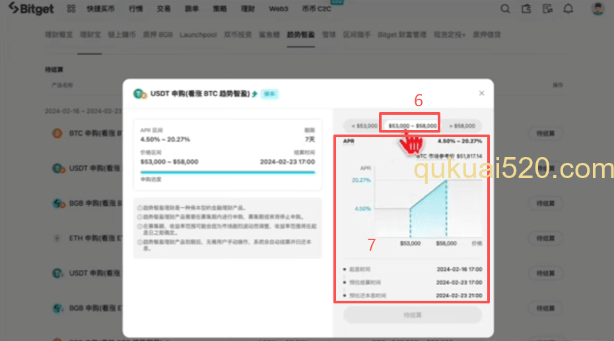Switch to the 双币投资 tab
The image size is (614, 341).
click(238, 35)
